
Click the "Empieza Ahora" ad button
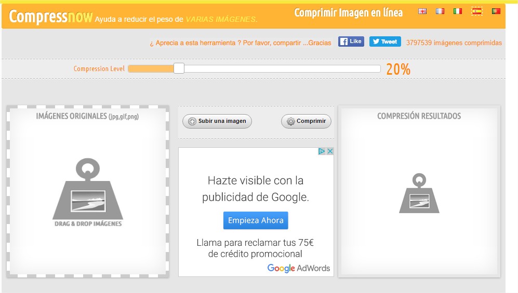[x=256, y=220]
